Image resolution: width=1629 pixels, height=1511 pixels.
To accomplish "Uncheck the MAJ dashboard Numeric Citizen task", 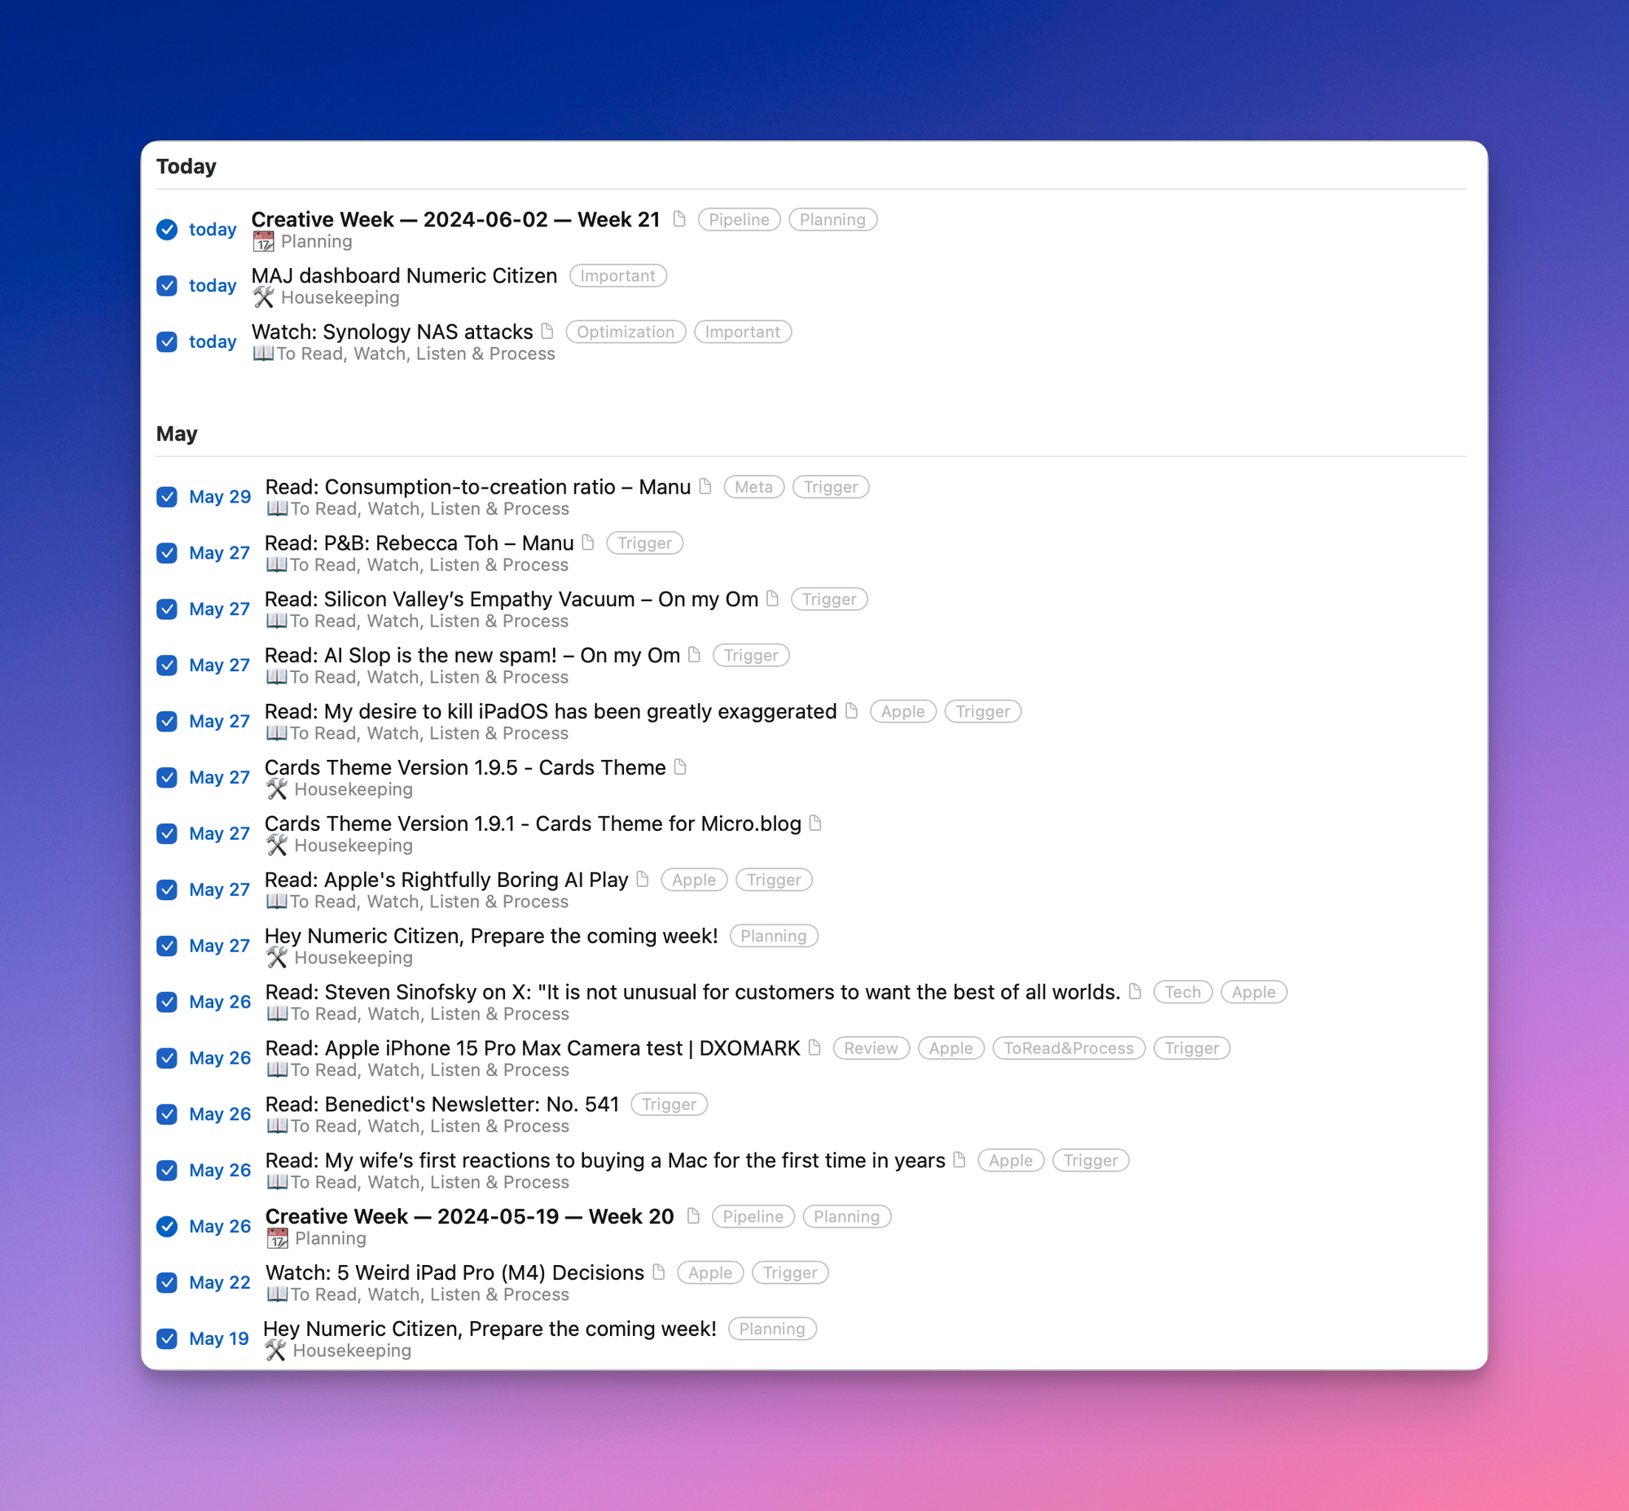I will (x=167, y=285).
